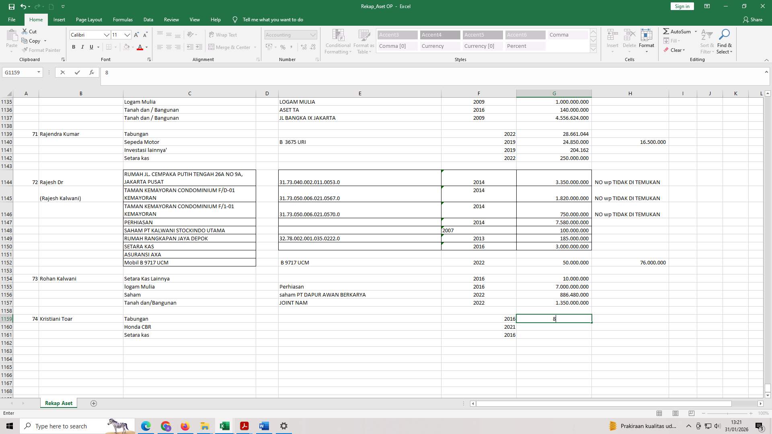Confirm entry with the Enter checkmark
Viewport: 772px width, 434px height.
coord(77,72)
